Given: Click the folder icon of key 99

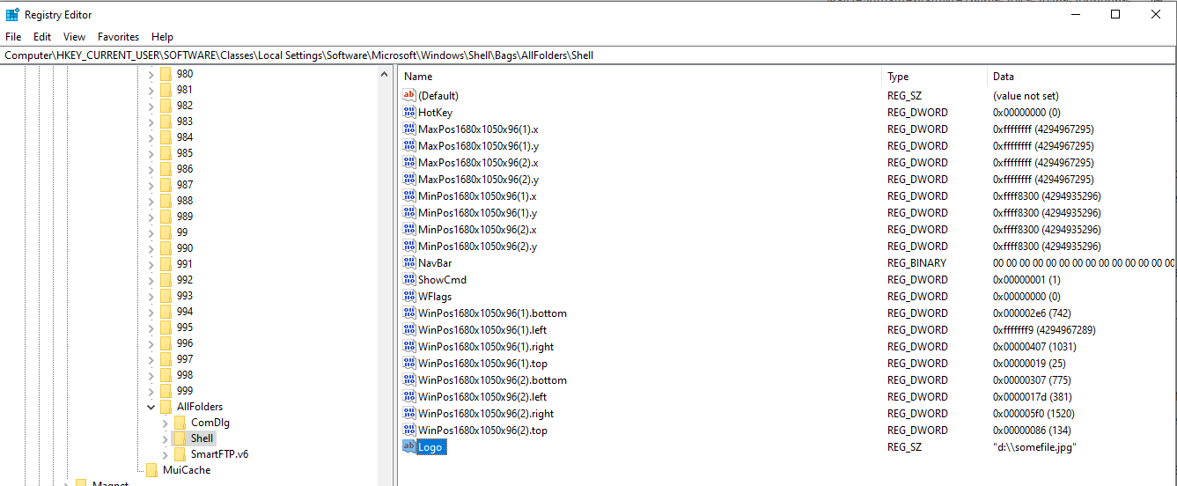Looking at the screenshot, I should (166, 232).
